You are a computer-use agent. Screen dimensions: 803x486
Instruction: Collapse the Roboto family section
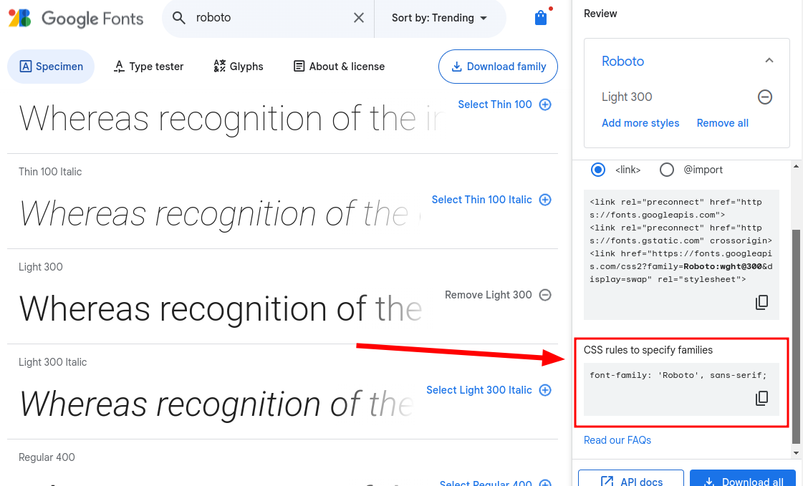[x=769, y=61]
